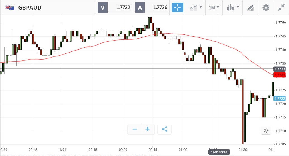
Task: Click the blue 1,7722 current price label
Action: click(x=280, y=98)
